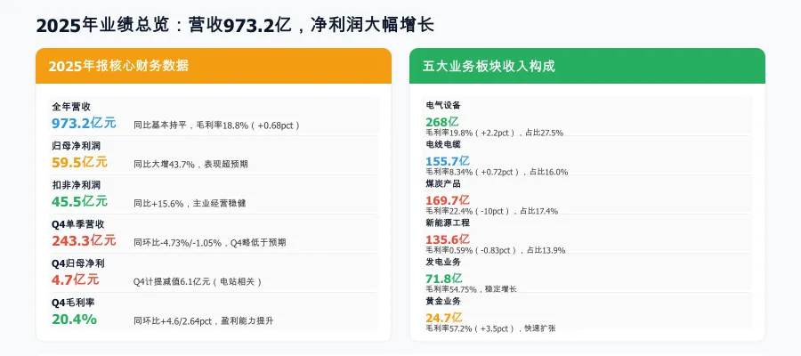Click the 煤炭产品 169.7亿 value
801x356 pixels.
click(448, 199)
